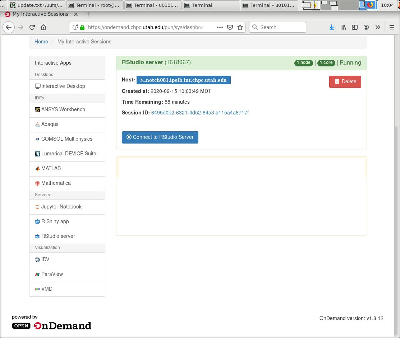Open the Abaqus app entry
The width and height of the screenshot is (400, 338).
tap(67, 125)
